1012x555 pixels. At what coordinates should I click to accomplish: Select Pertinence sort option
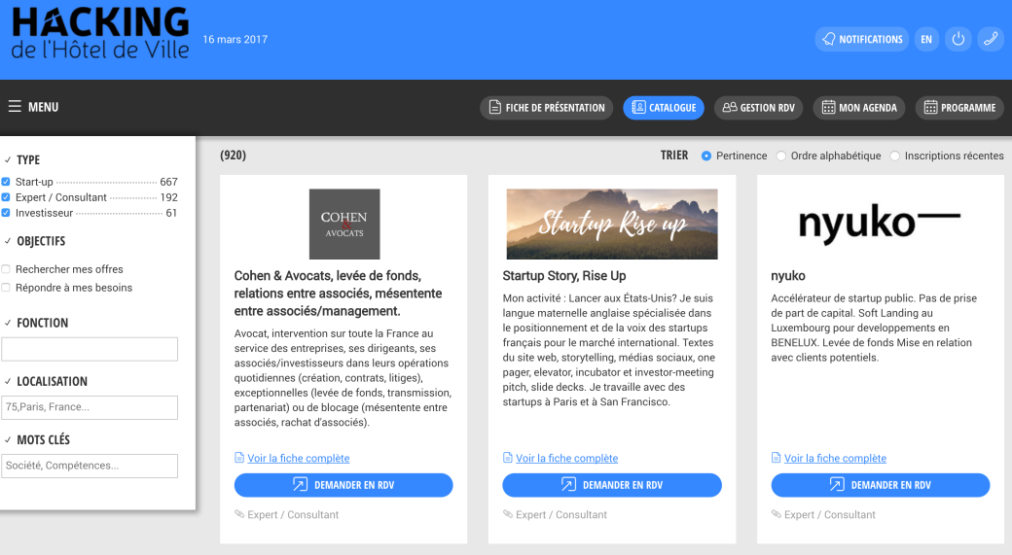click(x=706, y=156)
